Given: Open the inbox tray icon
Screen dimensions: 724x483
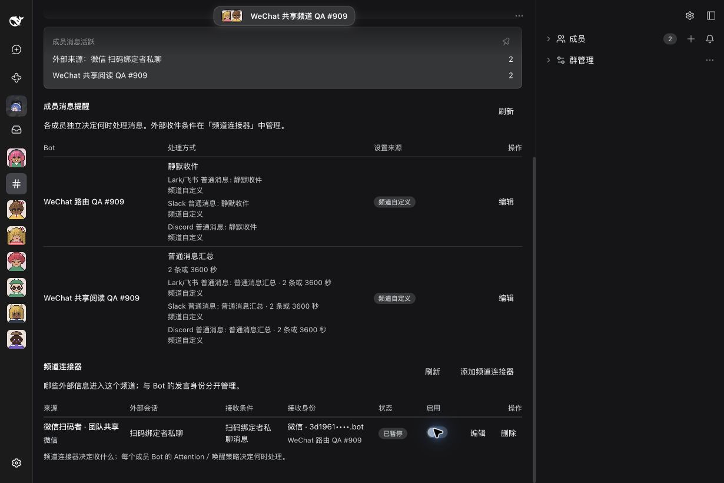Looking at the screenshot, I should (x=16, y=130).
